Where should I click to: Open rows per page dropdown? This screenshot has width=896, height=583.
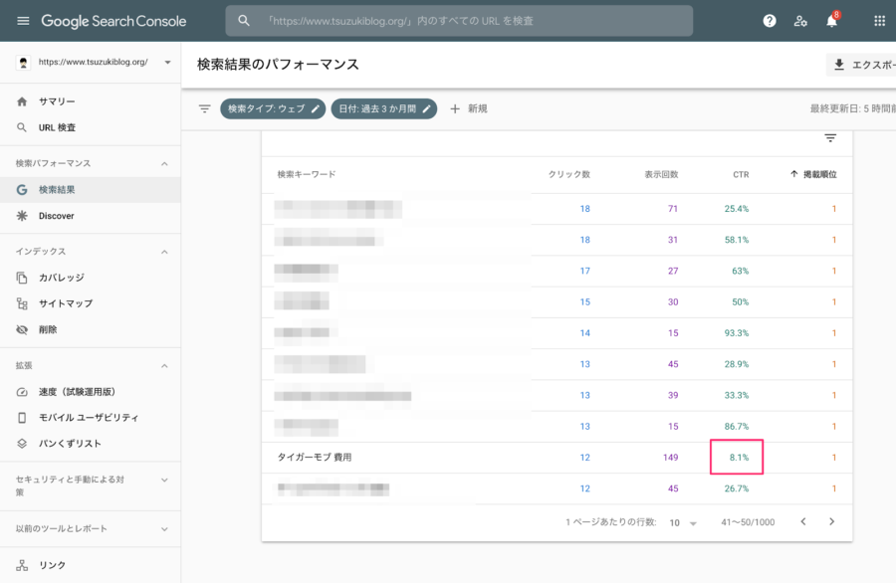[683, 522]
